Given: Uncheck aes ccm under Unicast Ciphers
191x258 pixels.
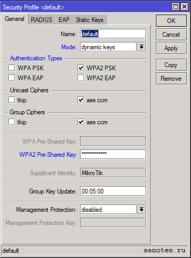Looking at the screenshot, I should coord(81,100).
